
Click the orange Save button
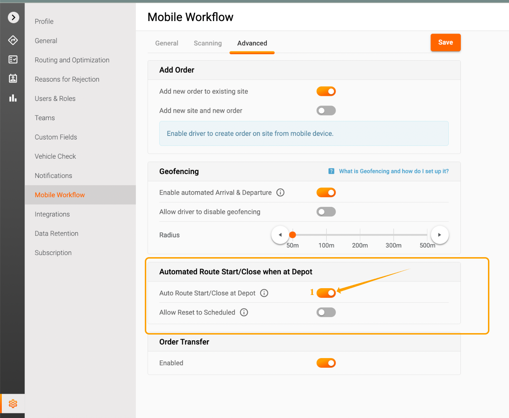tap(446, 42)
